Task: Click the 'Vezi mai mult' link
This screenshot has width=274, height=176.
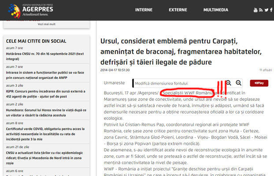Action: (47, 24)
